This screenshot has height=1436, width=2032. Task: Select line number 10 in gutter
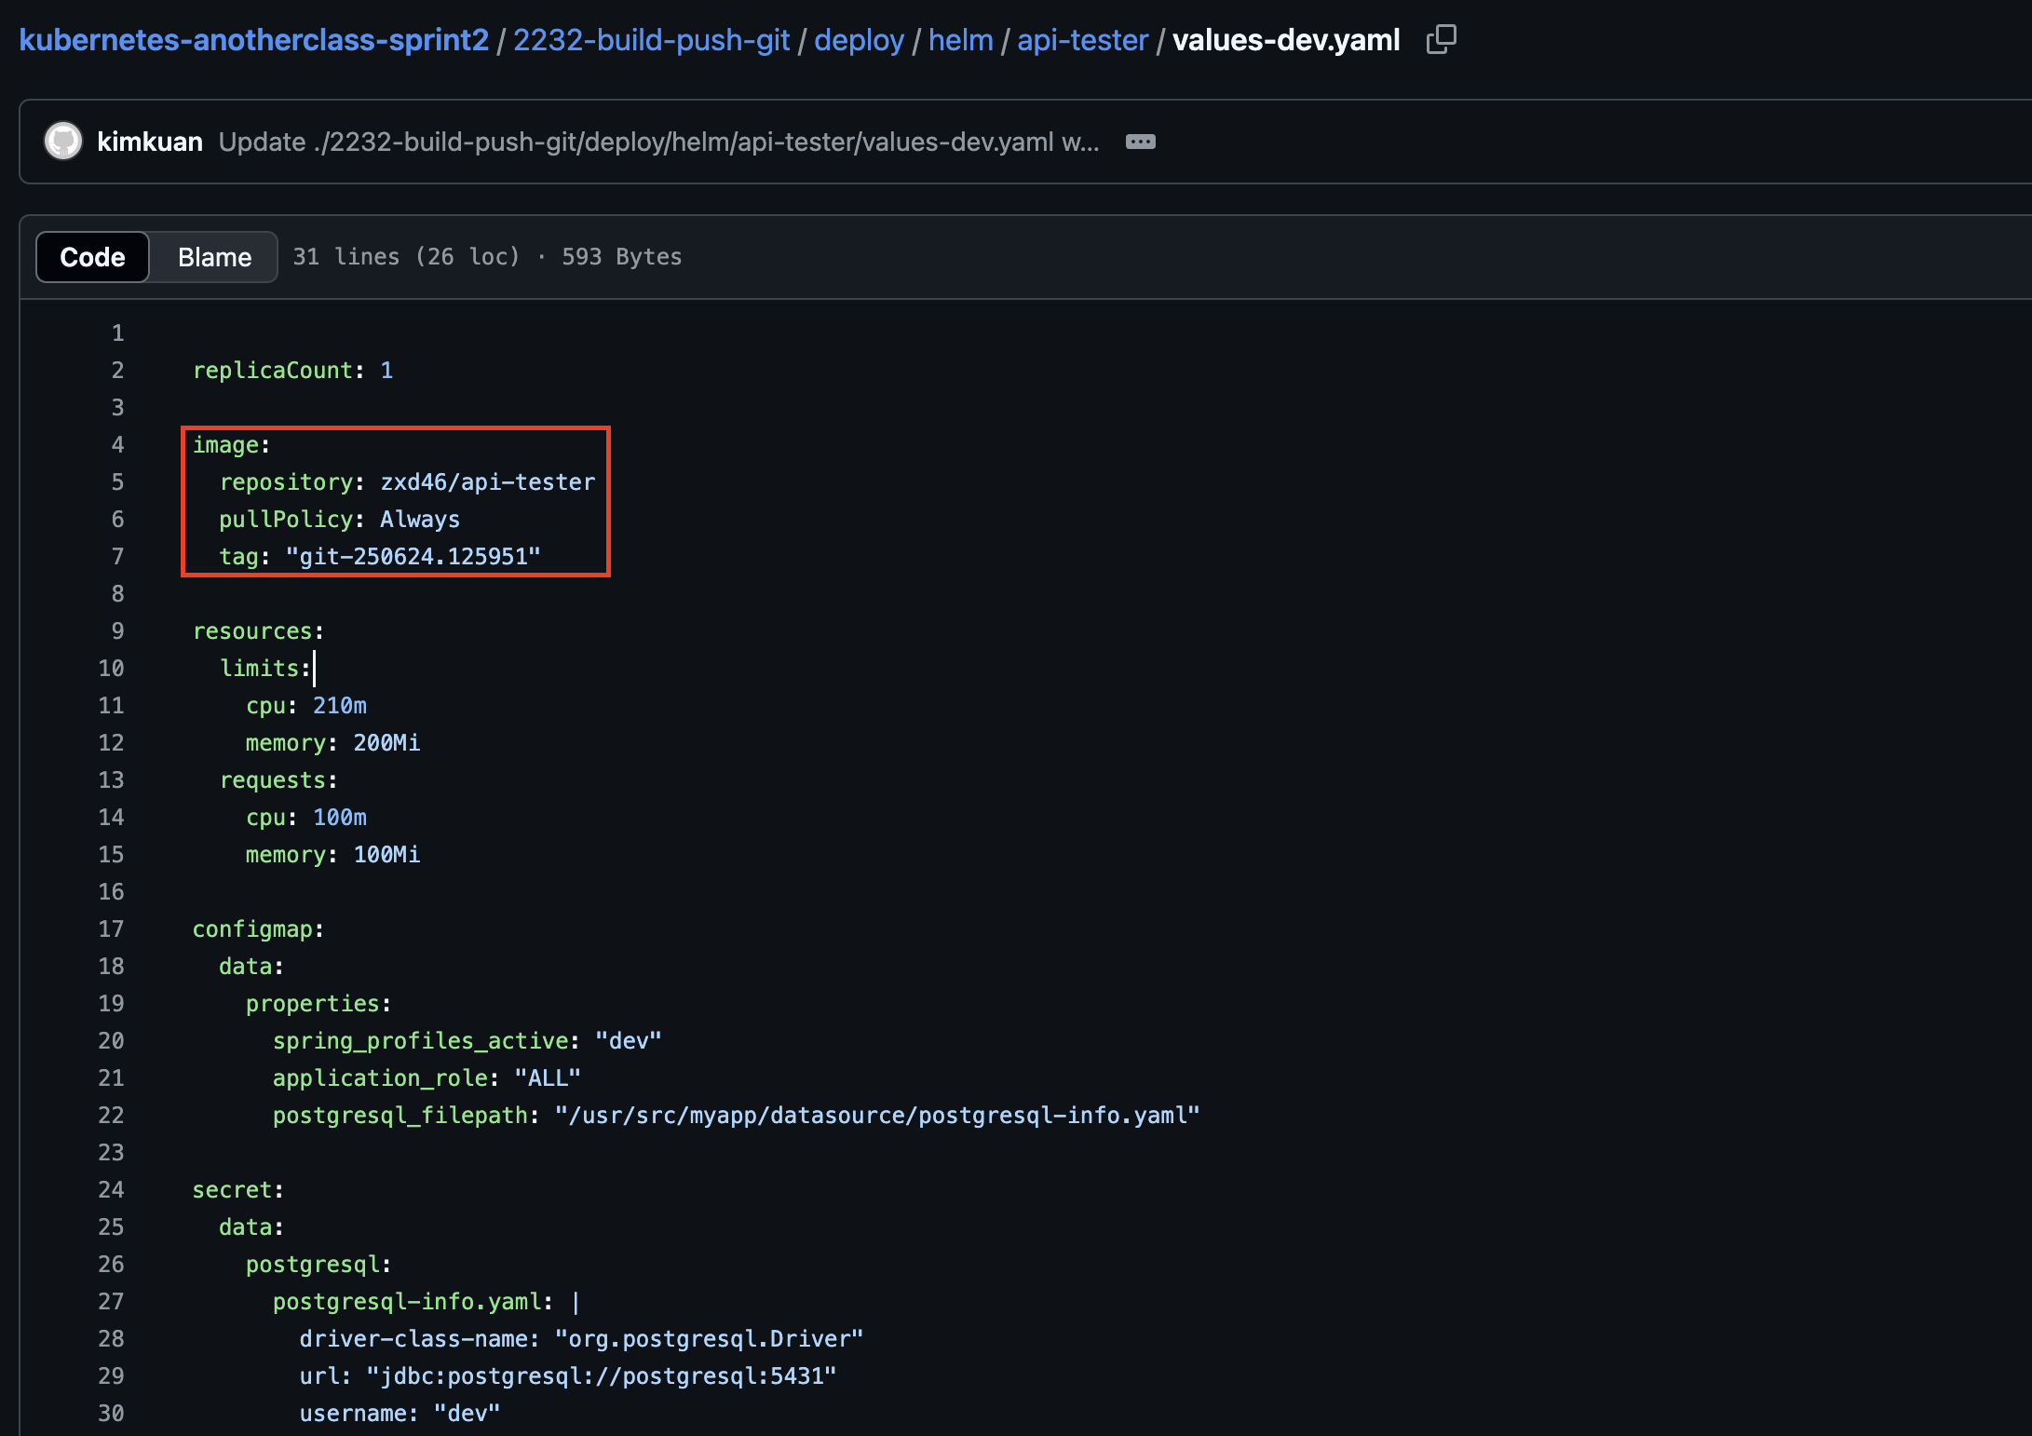(111, 669)
